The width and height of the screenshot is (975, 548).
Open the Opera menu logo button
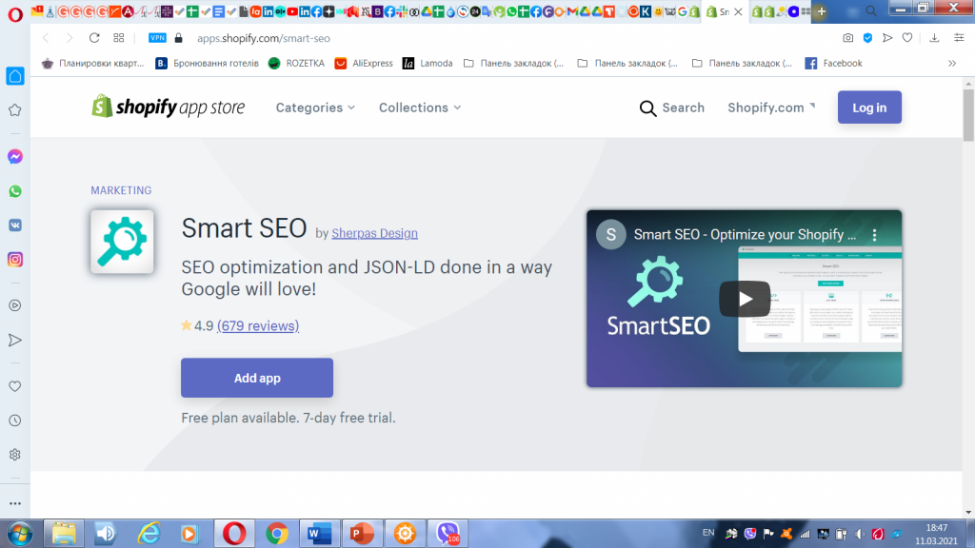coord(15,13)
